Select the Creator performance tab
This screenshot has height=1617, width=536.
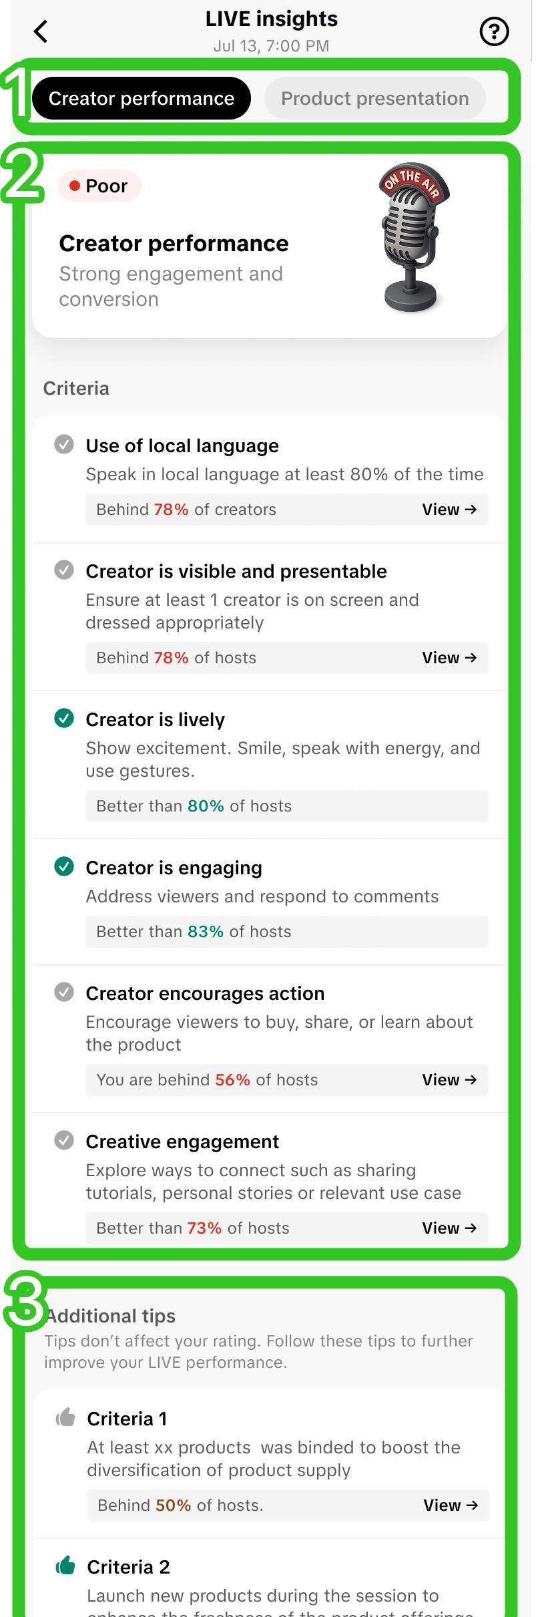pyautogui.click(x=142, y=99)
